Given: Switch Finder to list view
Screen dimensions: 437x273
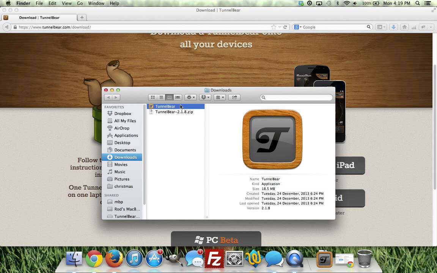Looking at the screenshot, I should [161, 97].
